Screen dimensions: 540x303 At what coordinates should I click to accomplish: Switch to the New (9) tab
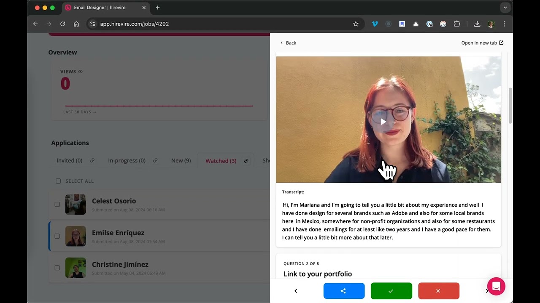pos(181,161)
